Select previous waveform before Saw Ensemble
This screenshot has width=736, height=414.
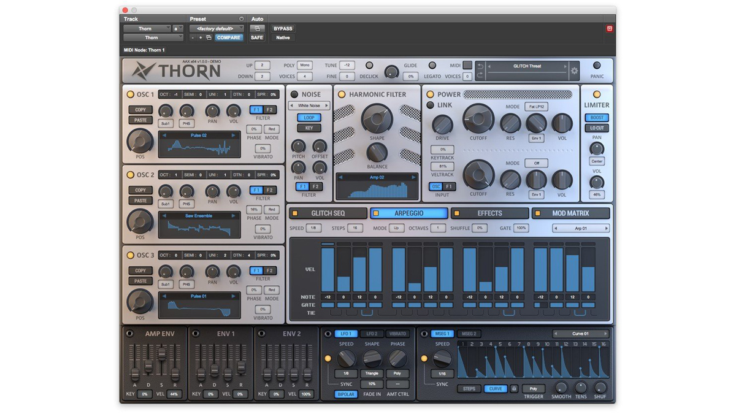164,216
